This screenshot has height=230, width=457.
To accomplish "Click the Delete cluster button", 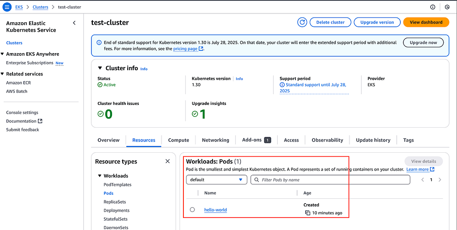I will [x=330, y=22].
